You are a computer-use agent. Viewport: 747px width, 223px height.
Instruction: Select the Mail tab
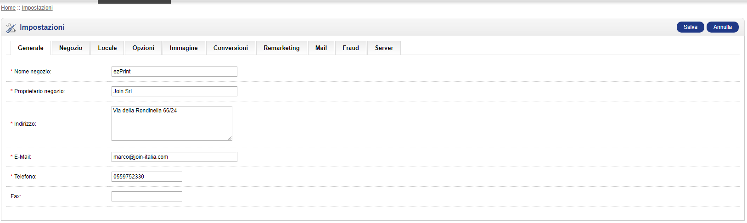pos(321,48)
